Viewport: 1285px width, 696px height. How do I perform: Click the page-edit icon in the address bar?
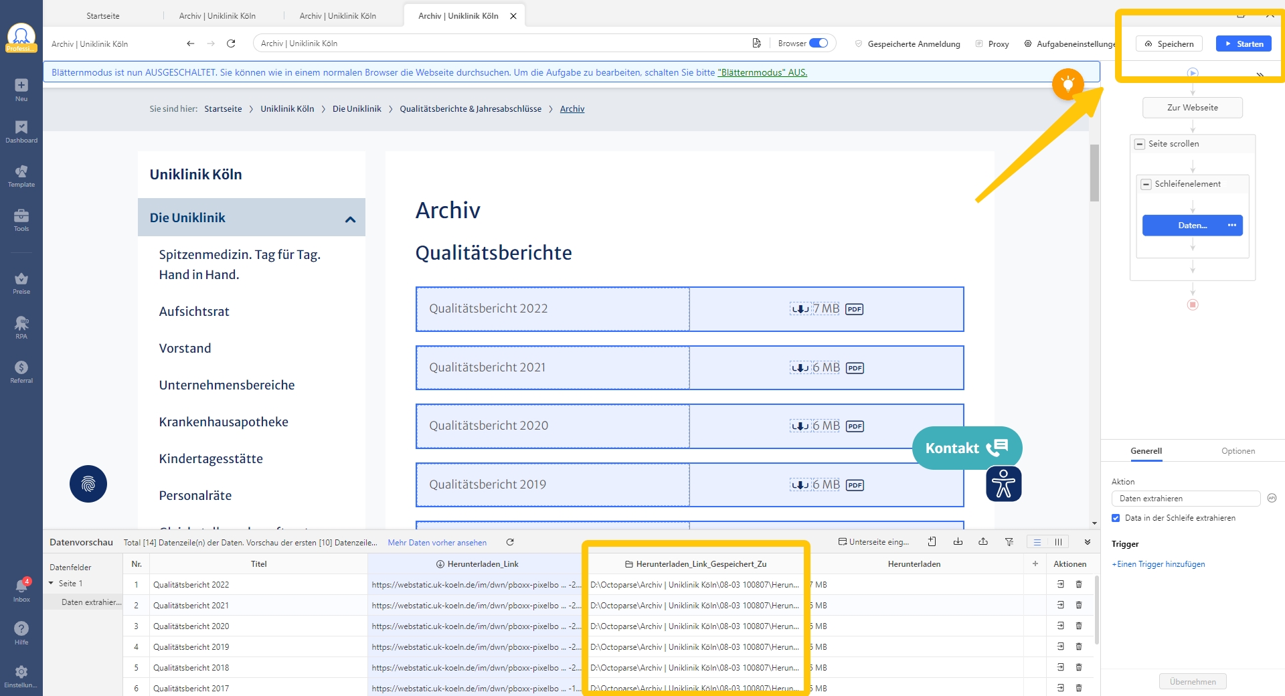click(x=757, y=43)
